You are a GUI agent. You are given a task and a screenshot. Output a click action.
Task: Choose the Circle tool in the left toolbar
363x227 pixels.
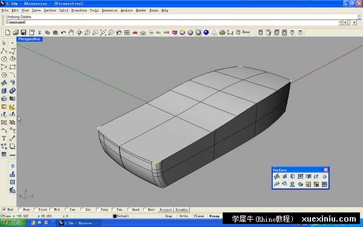4,59
